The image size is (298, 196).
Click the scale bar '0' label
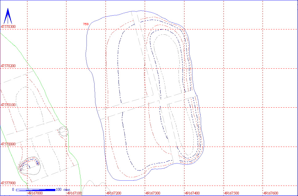(13, 190)
